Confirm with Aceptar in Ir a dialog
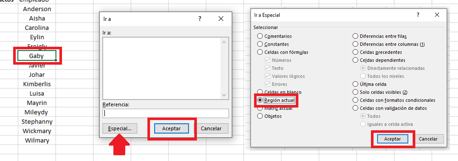This screenshot has height=161, width=458. 171,128
